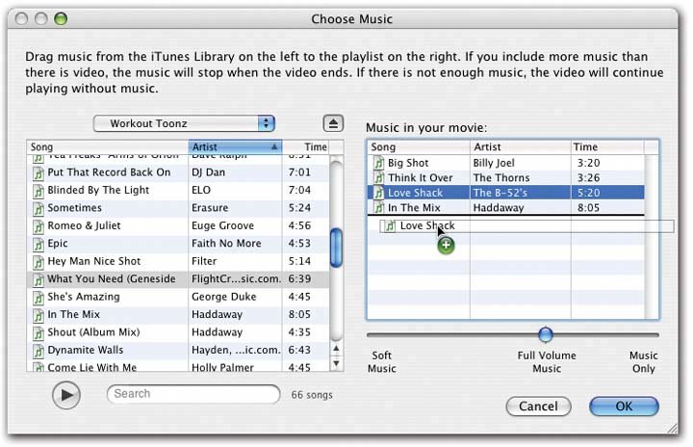The width and height of the screenshot is (693, 447).
Task: Select Romeo & Juliet in the library
Action: 84,225
